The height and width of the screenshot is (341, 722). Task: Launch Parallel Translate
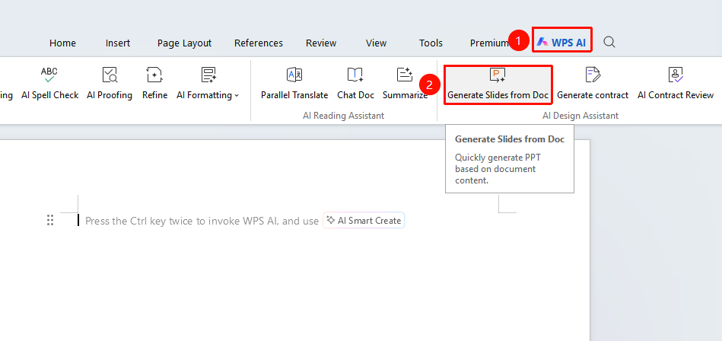click(x=294, y=84)
